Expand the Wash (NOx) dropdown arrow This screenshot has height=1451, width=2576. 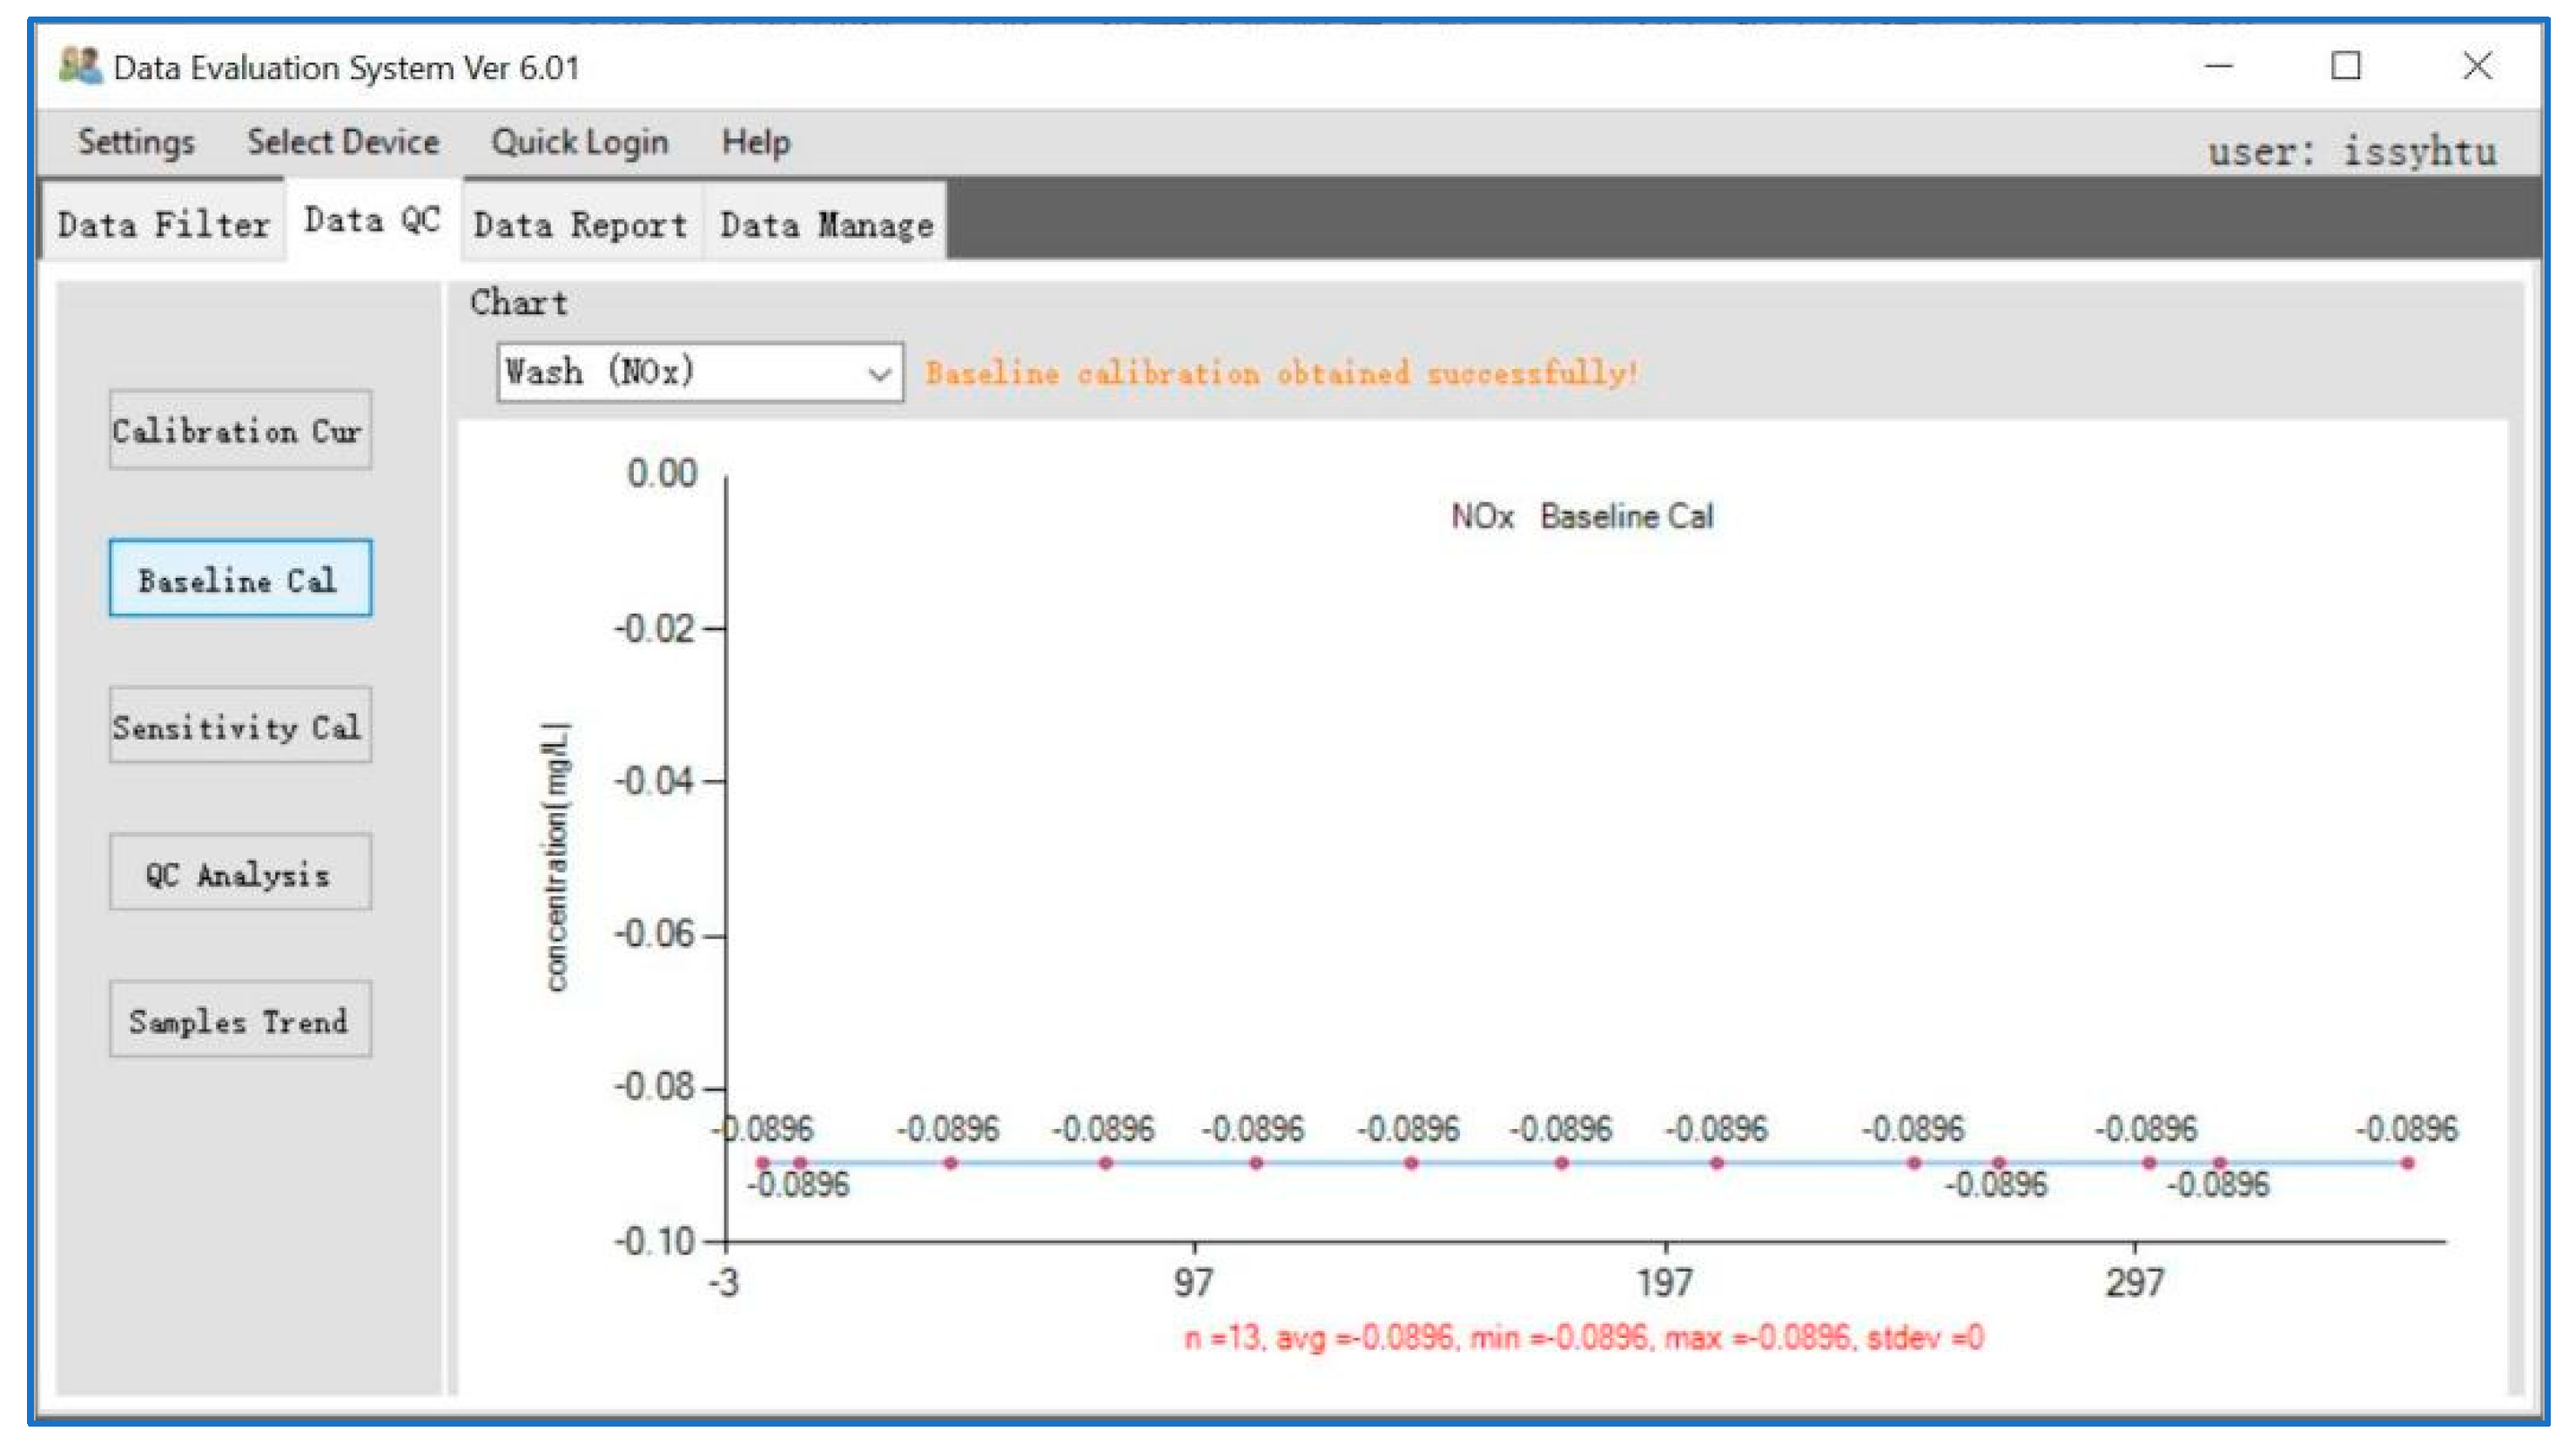[x=878, y=374]
